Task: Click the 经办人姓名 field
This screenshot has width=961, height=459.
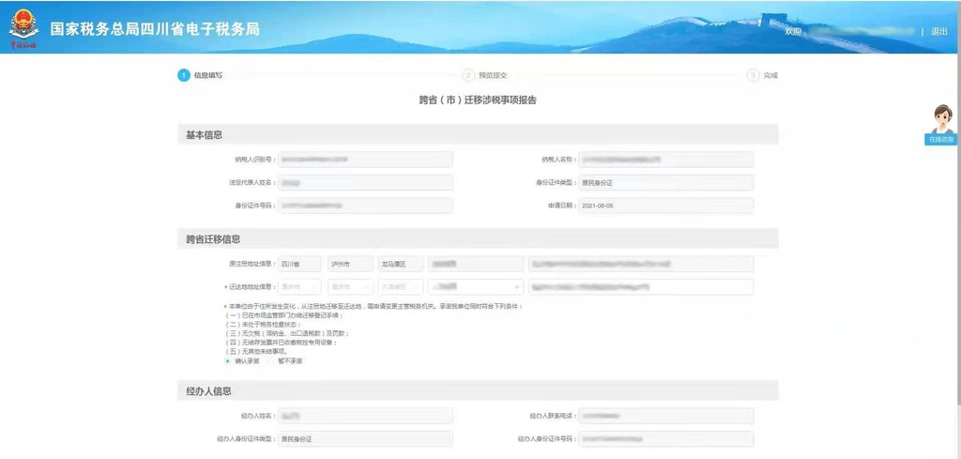Action: [x=365, y=416]
